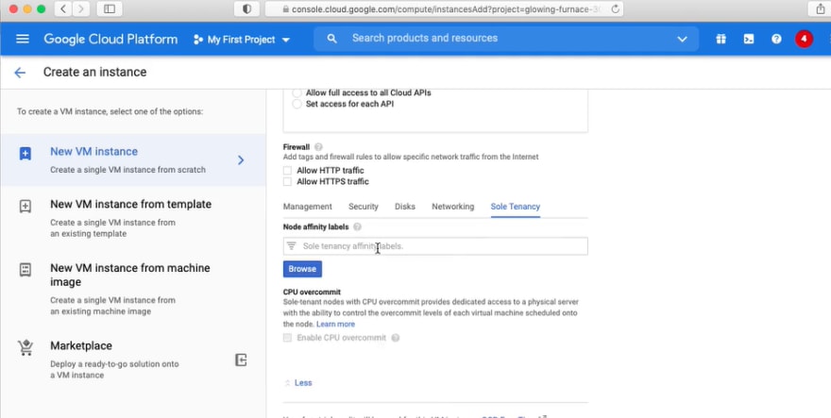Click the Google Cloud Platform logo text
This screenshot has height=418, width=831.
pos(110,40)
